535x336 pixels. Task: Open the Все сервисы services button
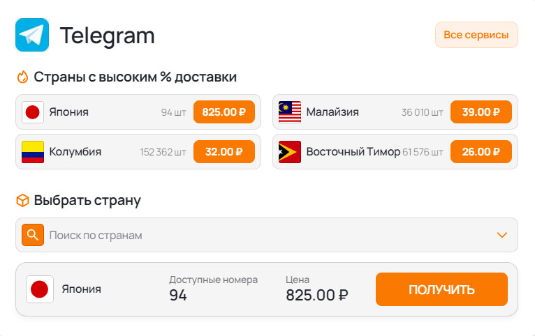click(476, 35)
